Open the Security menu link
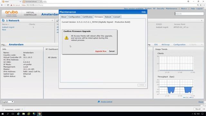This screenshot has height=116, width=206. (161, 9)
